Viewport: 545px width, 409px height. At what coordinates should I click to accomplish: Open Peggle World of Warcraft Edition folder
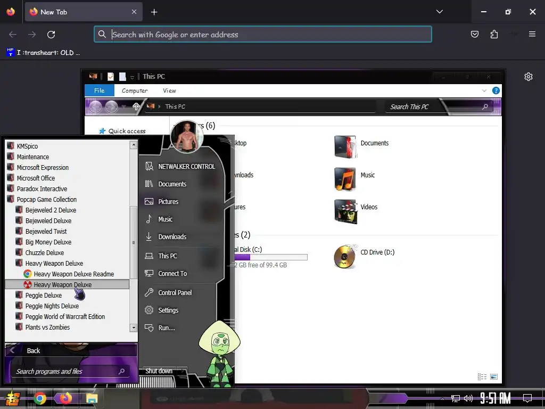coord(60,316)
